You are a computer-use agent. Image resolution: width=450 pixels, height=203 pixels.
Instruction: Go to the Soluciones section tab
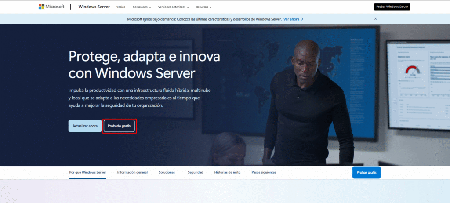(167, 172)
